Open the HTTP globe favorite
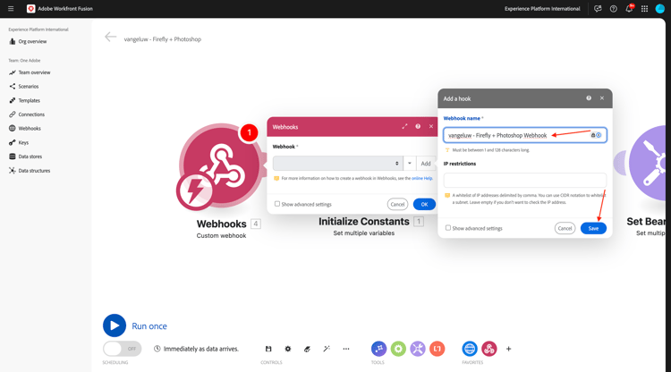 tap(470, 349)
